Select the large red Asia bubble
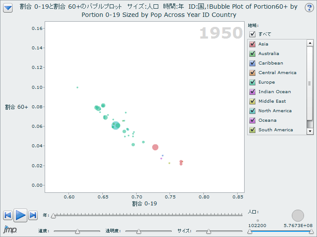Image resolution: width=317 pixels, height=237 pixels. click(x=155, y=147)
